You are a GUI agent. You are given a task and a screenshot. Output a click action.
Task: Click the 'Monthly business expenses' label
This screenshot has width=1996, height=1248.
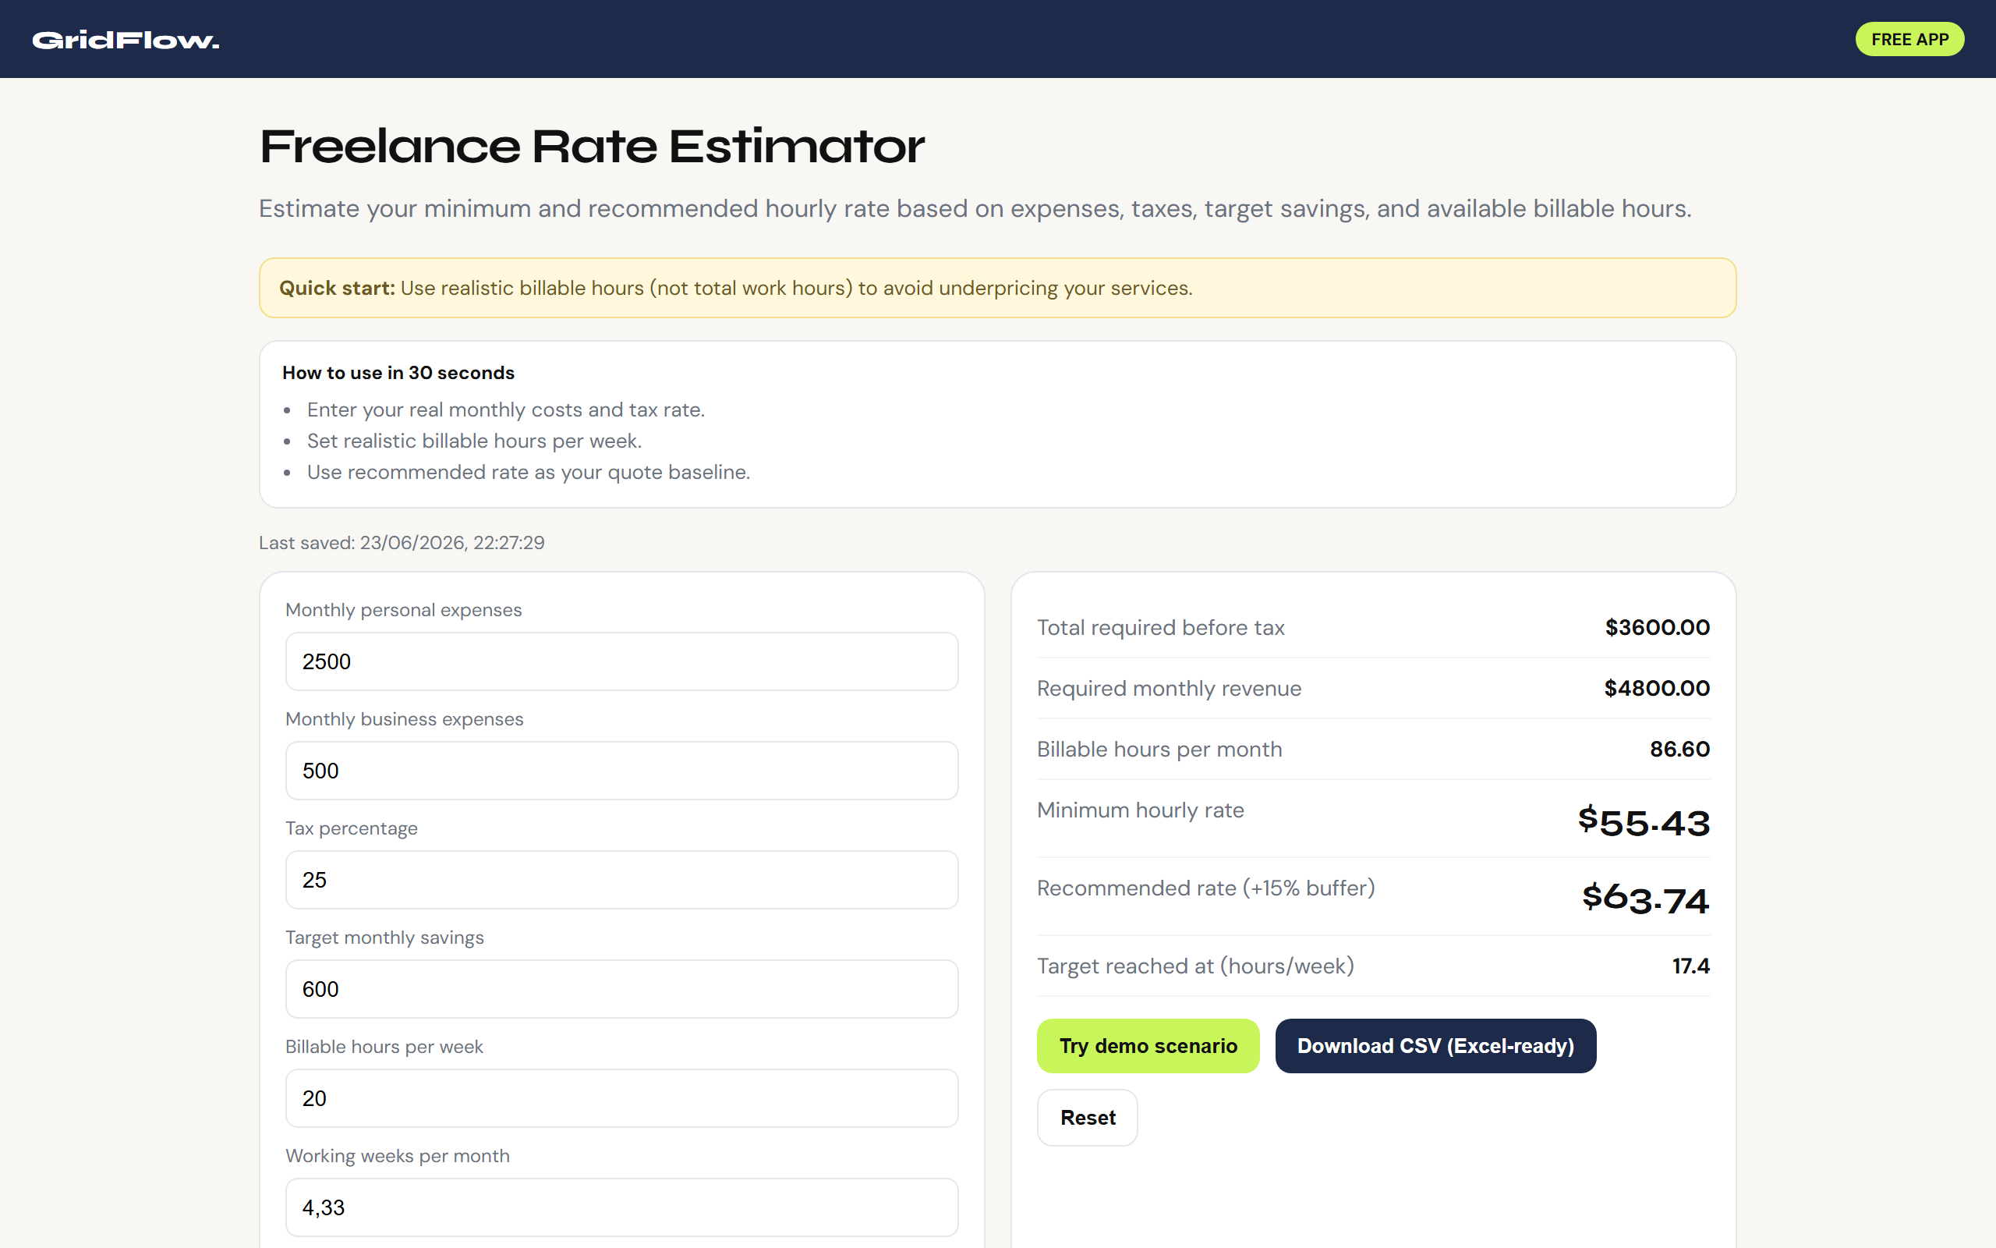coord(404,719)
